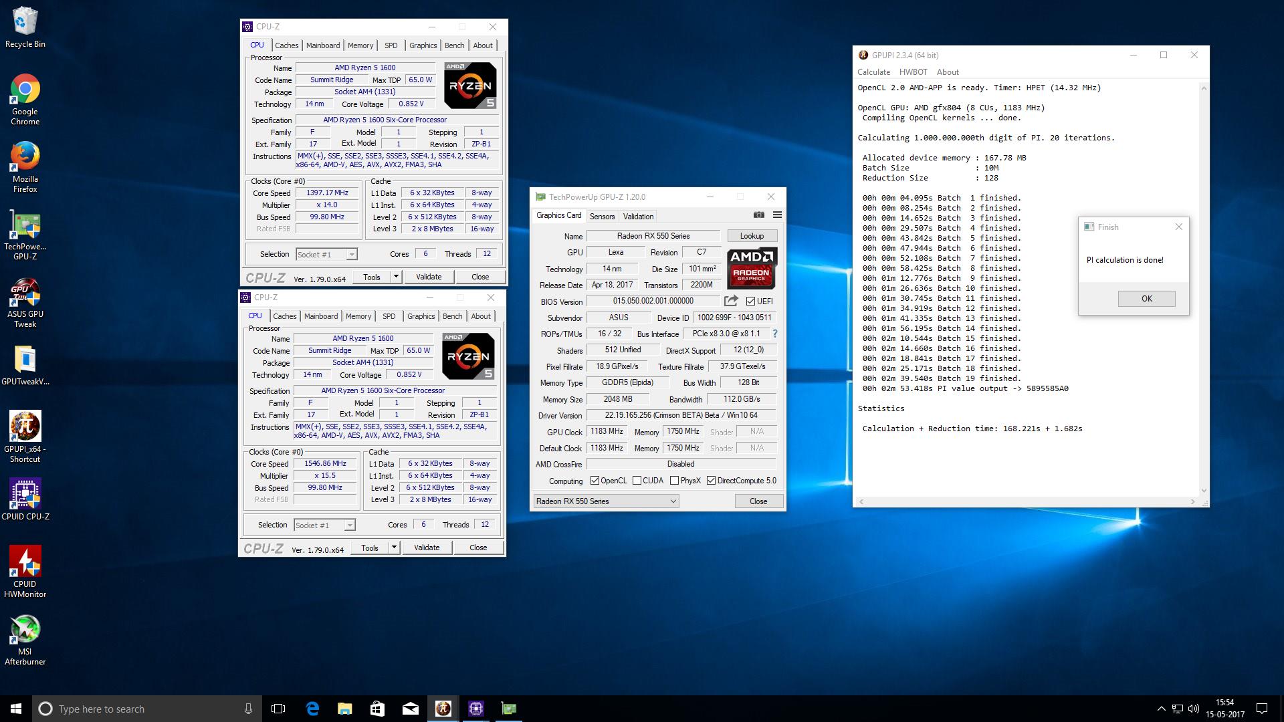This screenshot has height=722, width=1284.
Task: Open the Action Center notification icon
Action: (1262, 709)
